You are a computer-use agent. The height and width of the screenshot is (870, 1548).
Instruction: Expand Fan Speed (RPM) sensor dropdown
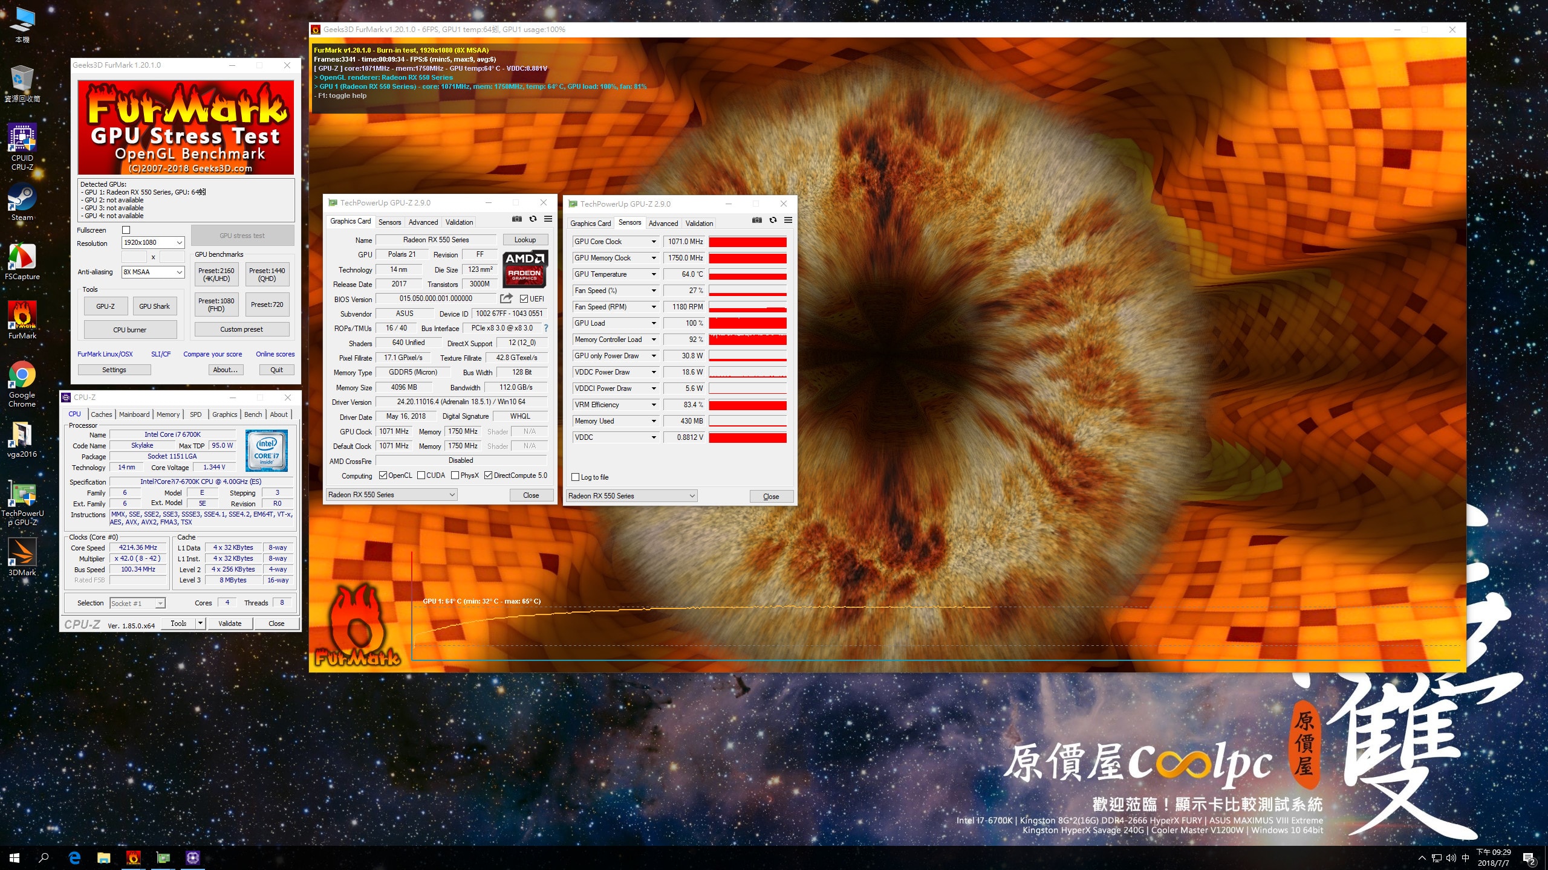point(654,307)
